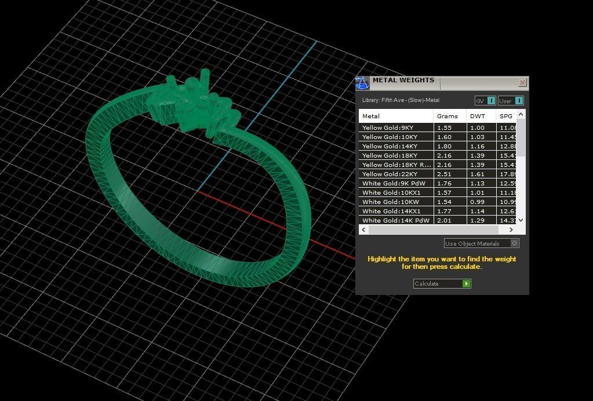Viewport: 593px width, 401px height.
Task: Click the horizontal scrollbar left arrow
Action: point(364,229)
